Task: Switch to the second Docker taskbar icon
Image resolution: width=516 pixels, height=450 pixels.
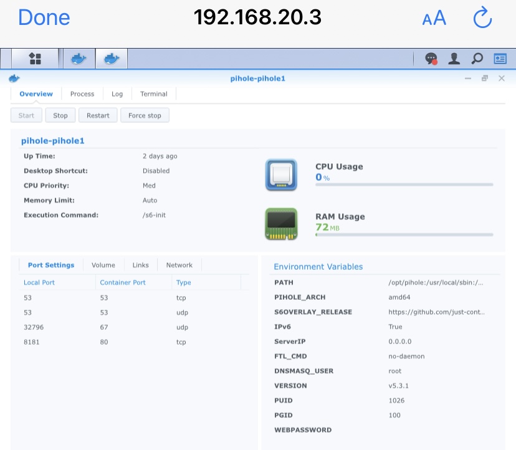Action: [x=112, y=59]
